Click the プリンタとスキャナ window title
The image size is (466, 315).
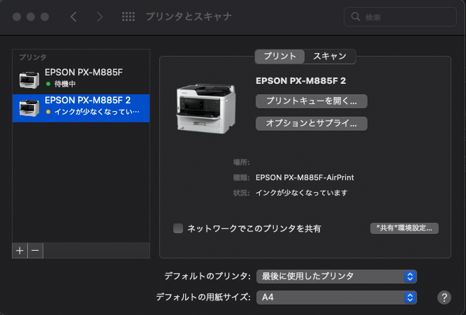coord(189,17)
